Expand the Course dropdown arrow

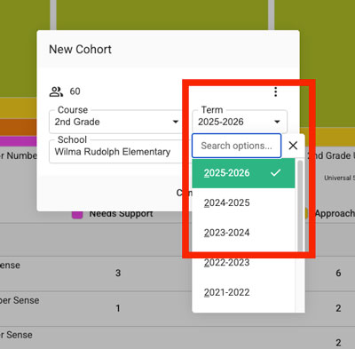tap(176, 122)
